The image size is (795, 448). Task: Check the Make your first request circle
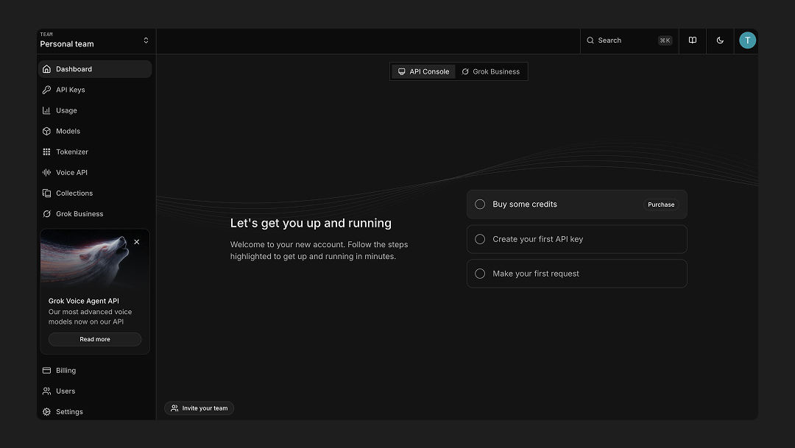480,274
